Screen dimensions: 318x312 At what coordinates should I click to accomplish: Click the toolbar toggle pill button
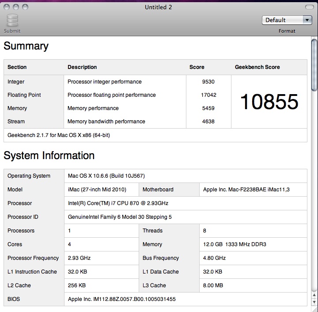[x=309, y=7]
